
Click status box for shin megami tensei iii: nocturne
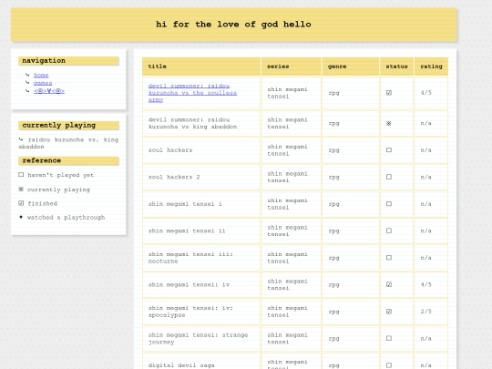click(389, 258)
